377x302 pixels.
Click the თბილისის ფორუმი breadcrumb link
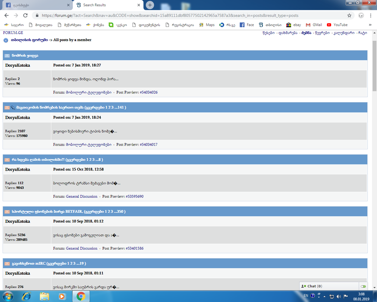29,40
